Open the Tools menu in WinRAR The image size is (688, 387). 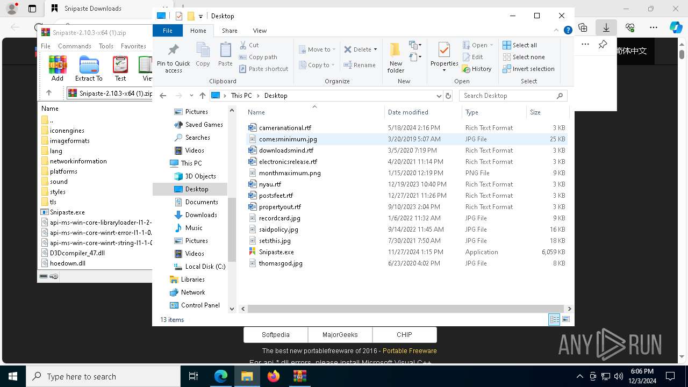pyautogui.click(x=106, y=46)
